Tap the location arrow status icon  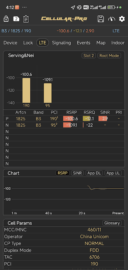click(x=73, y=7)
